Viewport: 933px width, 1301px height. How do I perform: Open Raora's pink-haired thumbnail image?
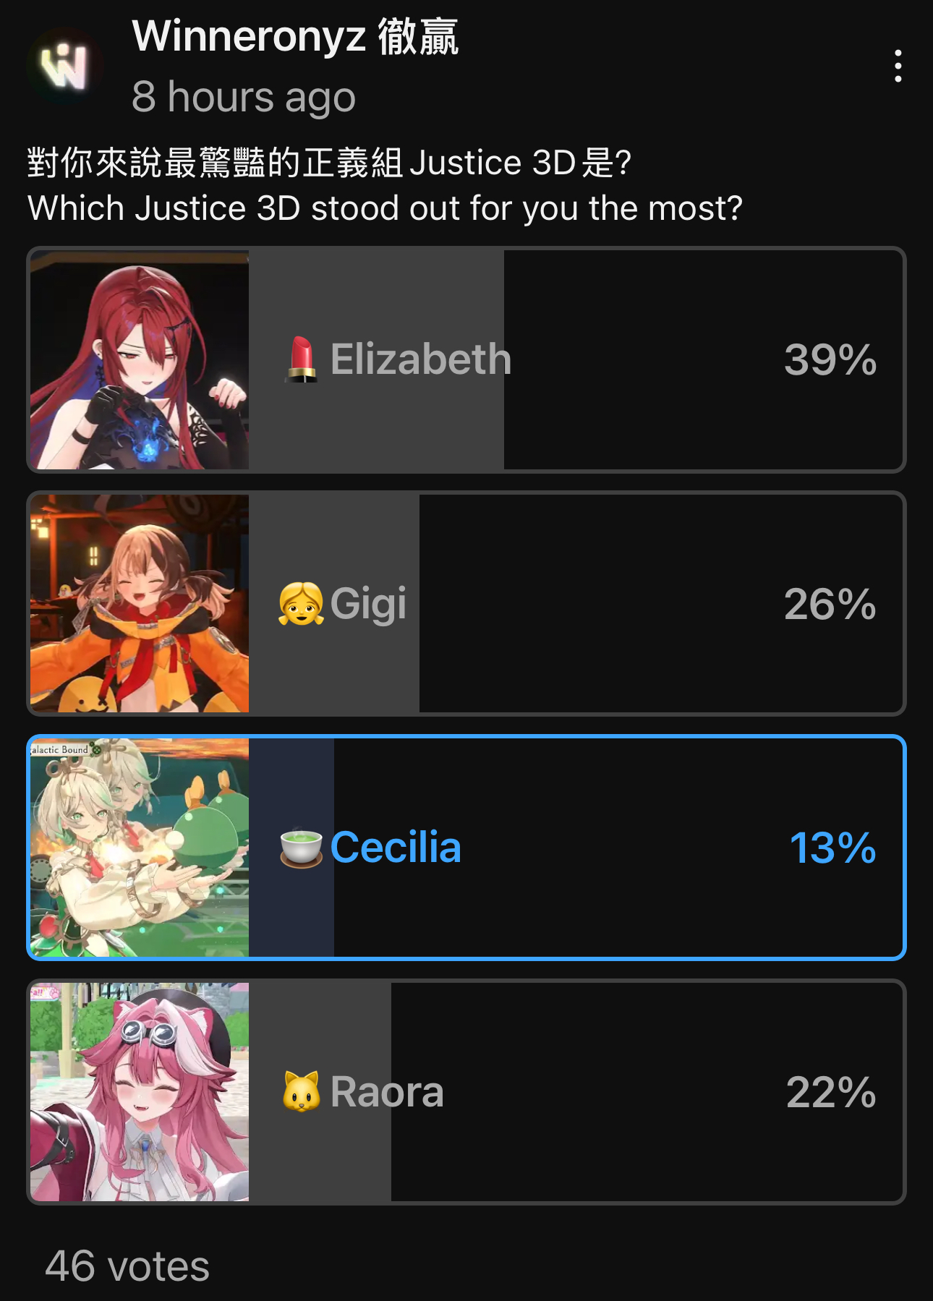click(x=140, y=1091)
